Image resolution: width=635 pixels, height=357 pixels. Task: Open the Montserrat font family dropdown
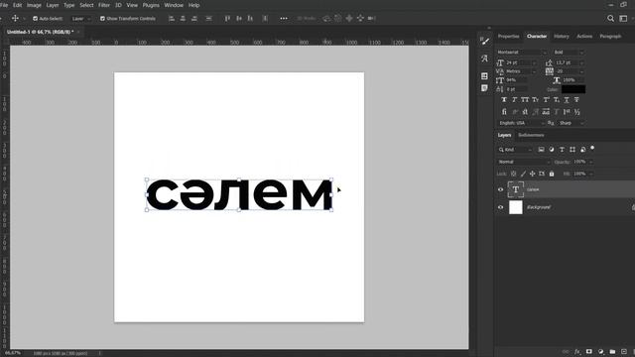[522, 53]
